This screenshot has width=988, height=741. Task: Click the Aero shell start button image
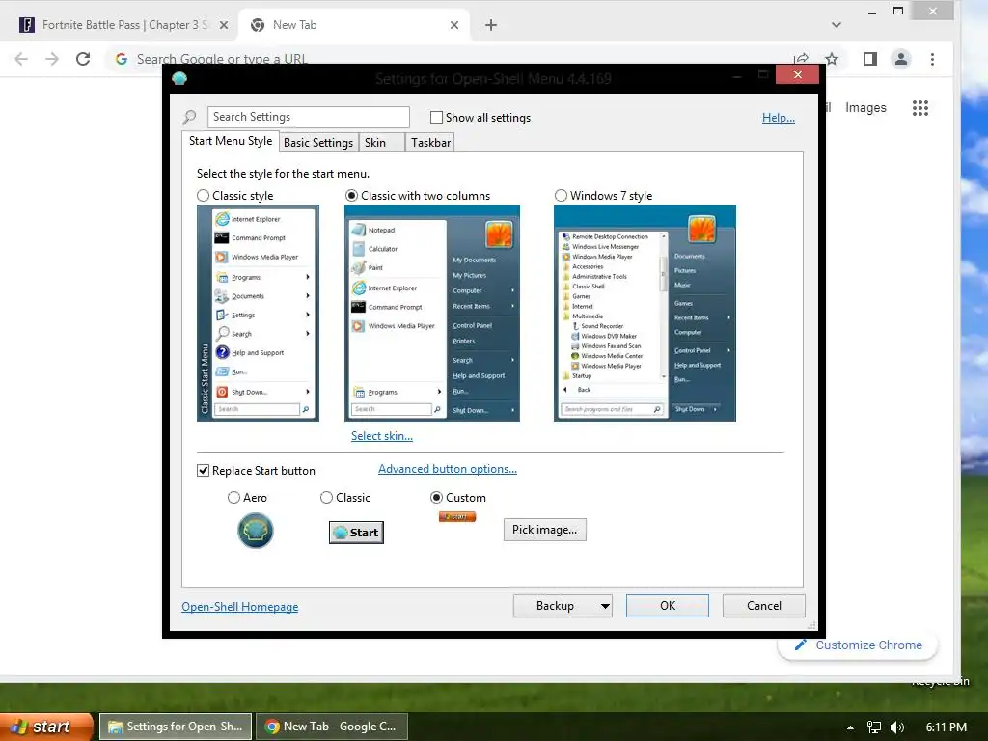255,530
